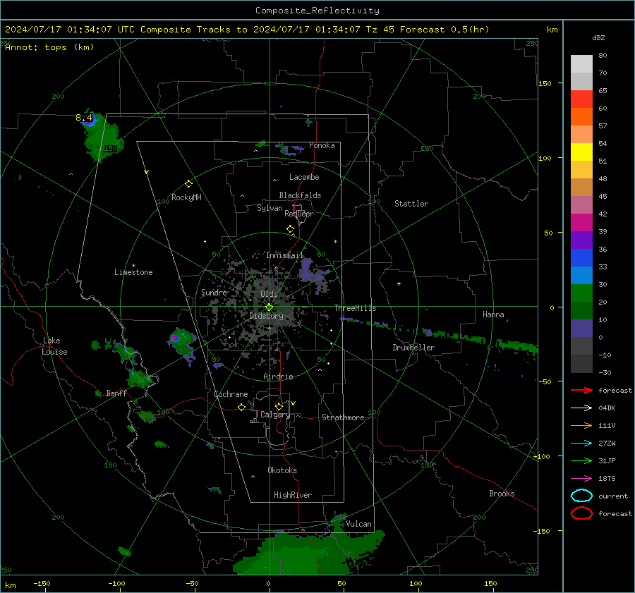Click the Lake Louise label
Image resolution: width=635 pixels, height=593 pixels.
point(54,346)
